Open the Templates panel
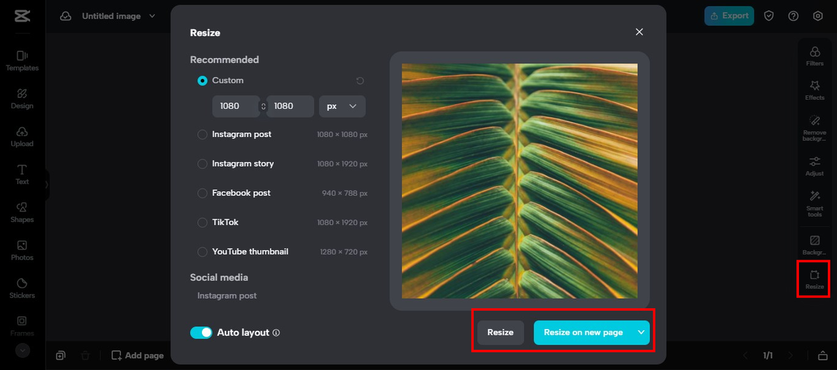The width and height of the screenshot is (837, 370). (x=22, y=61)
